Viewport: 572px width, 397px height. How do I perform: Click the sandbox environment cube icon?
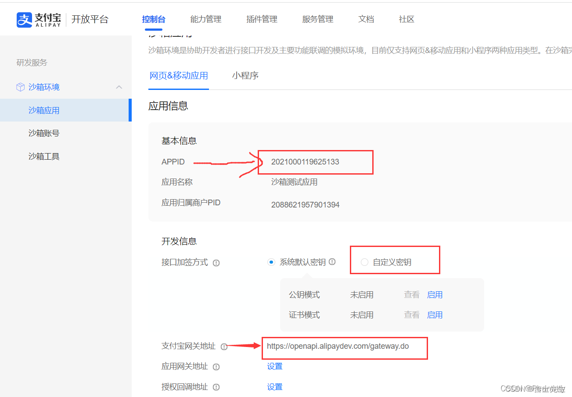point(20,87)
